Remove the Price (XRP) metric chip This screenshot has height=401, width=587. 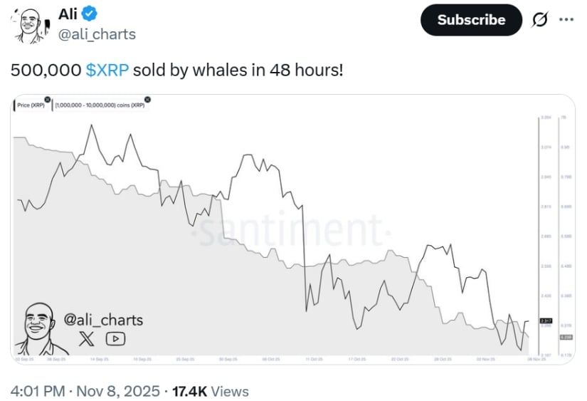[47, 99]
